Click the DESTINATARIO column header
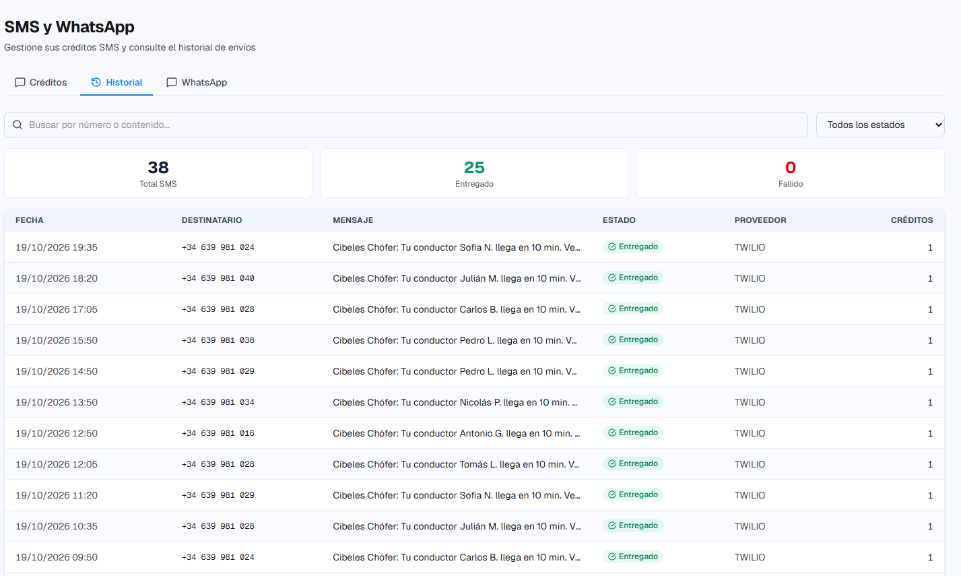 click(x=211, y=220)
